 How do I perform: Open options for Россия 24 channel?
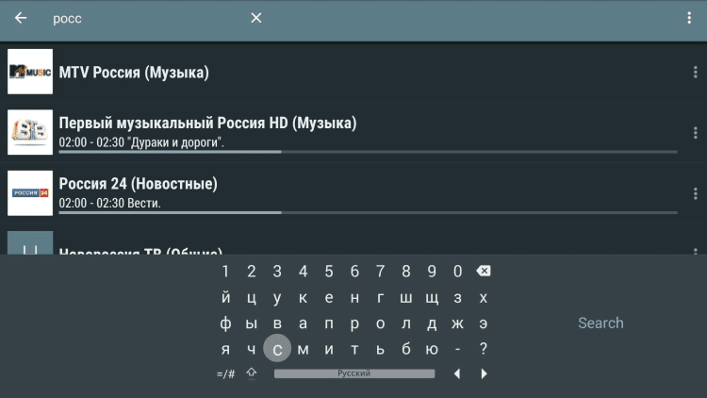695,192
